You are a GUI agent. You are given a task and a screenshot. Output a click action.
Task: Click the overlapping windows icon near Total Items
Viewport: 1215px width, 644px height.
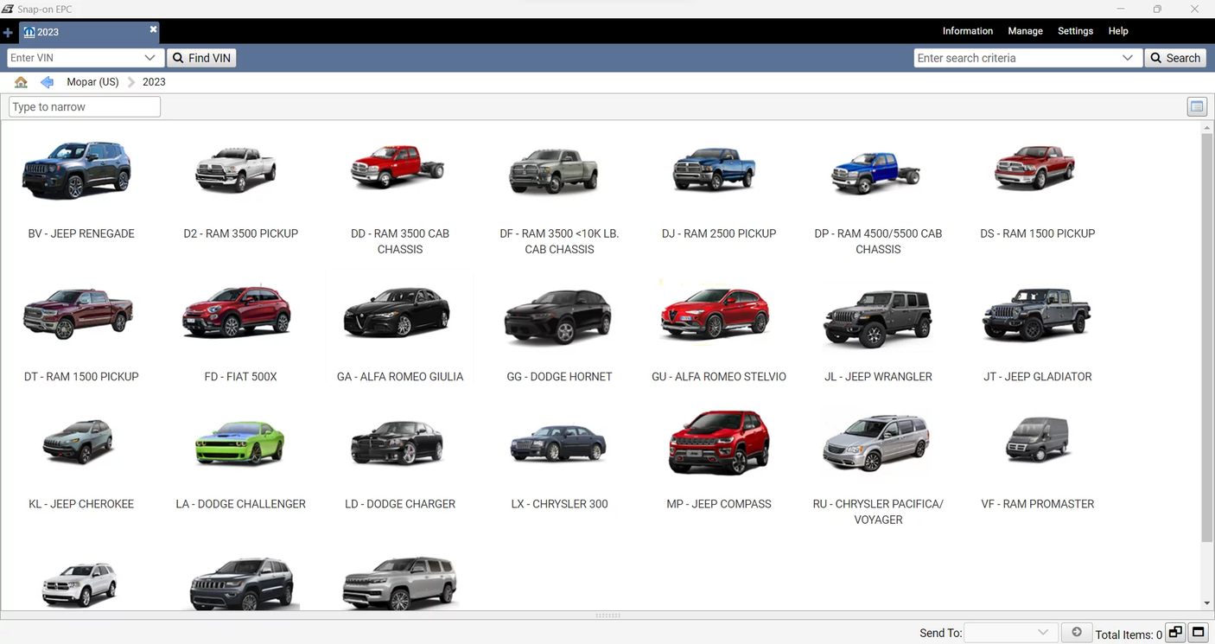click(1175, 632)
